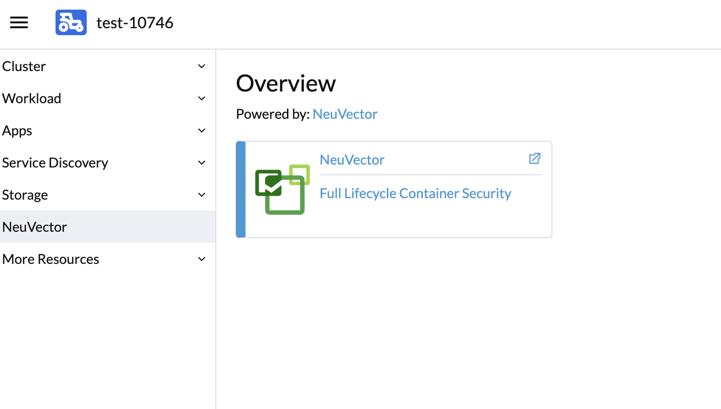Expand the More Resources chevron
The image size is (721, 409).
[201, 259]
